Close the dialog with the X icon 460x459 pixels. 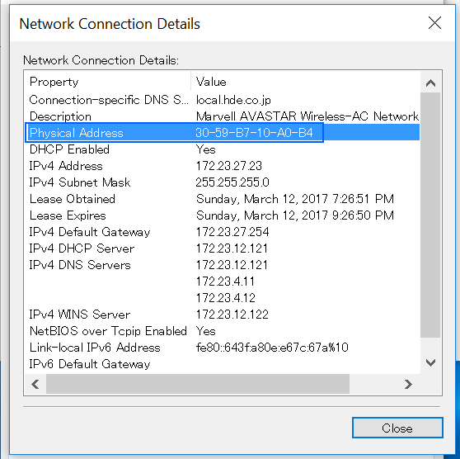434,23
